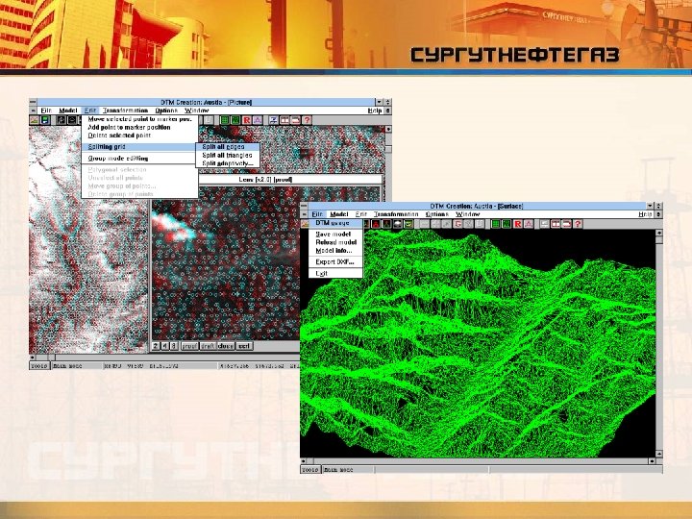
Task: Click the TOOLS status box in Picture window
Action: [x=39, y=366]
